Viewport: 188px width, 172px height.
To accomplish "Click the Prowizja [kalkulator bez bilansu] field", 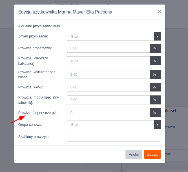I will (x=109, y=75).
